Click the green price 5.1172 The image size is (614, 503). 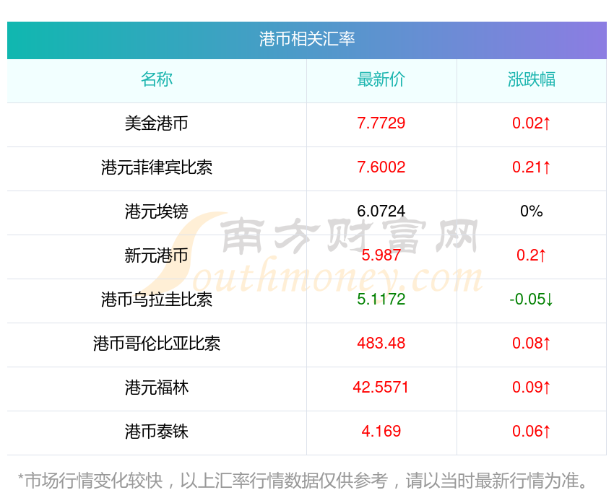(381, 299)
